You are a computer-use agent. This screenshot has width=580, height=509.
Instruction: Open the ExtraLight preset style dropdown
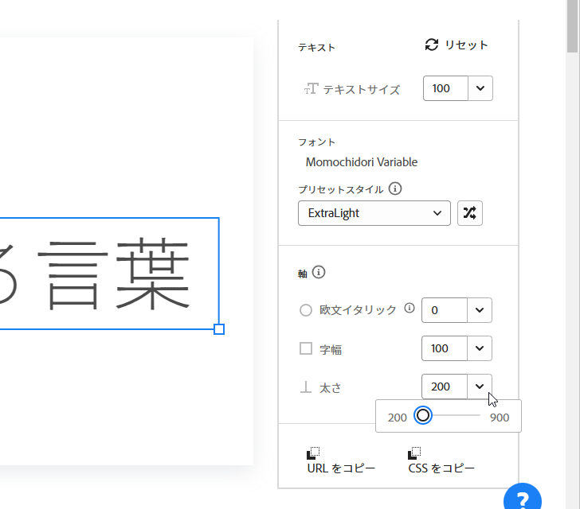(374, 213)
